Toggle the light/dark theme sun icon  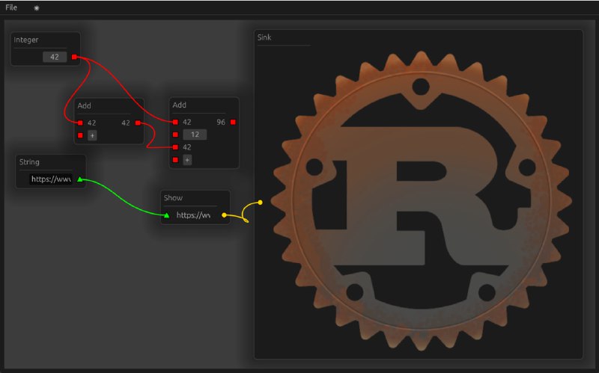tap(36, 8)
